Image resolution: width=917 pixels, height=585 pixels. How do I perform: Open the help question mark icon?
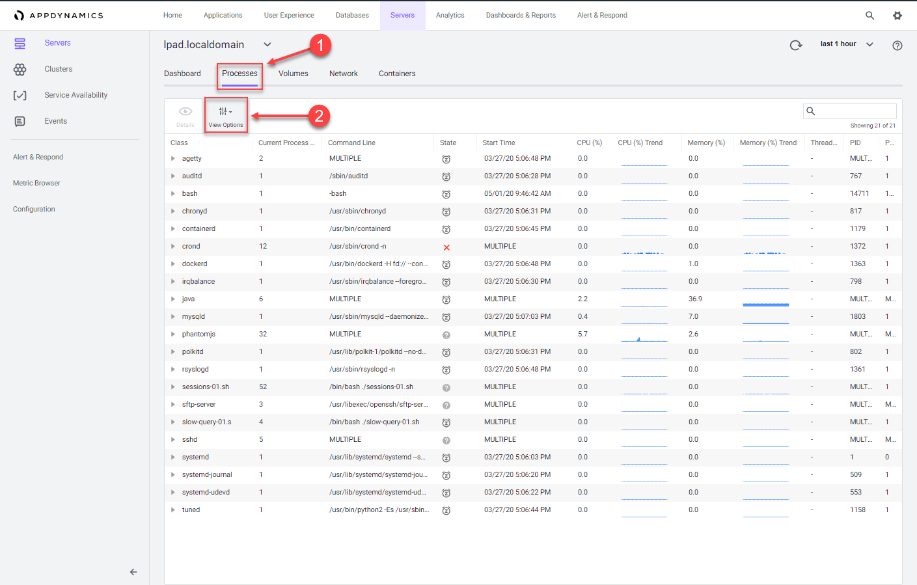[897, 46]
